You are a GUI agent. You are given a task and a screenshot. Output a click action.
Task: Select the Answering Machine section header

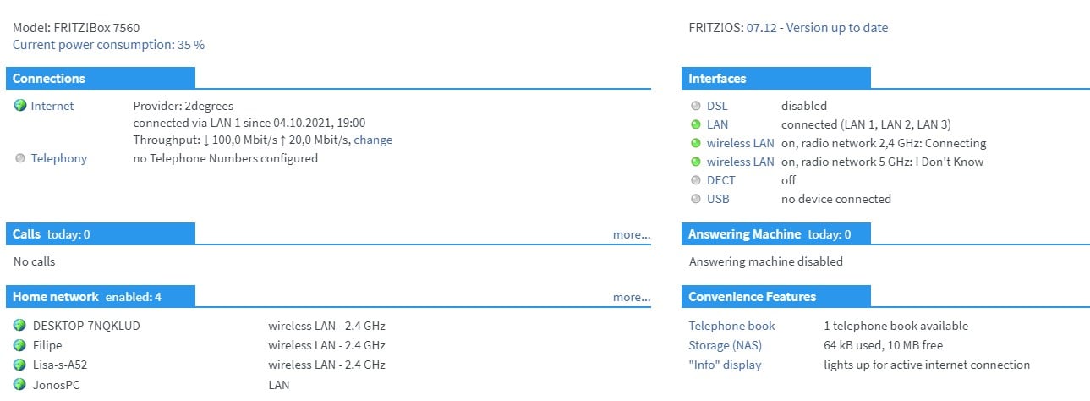pyautogui.click(x=744, y=234)
